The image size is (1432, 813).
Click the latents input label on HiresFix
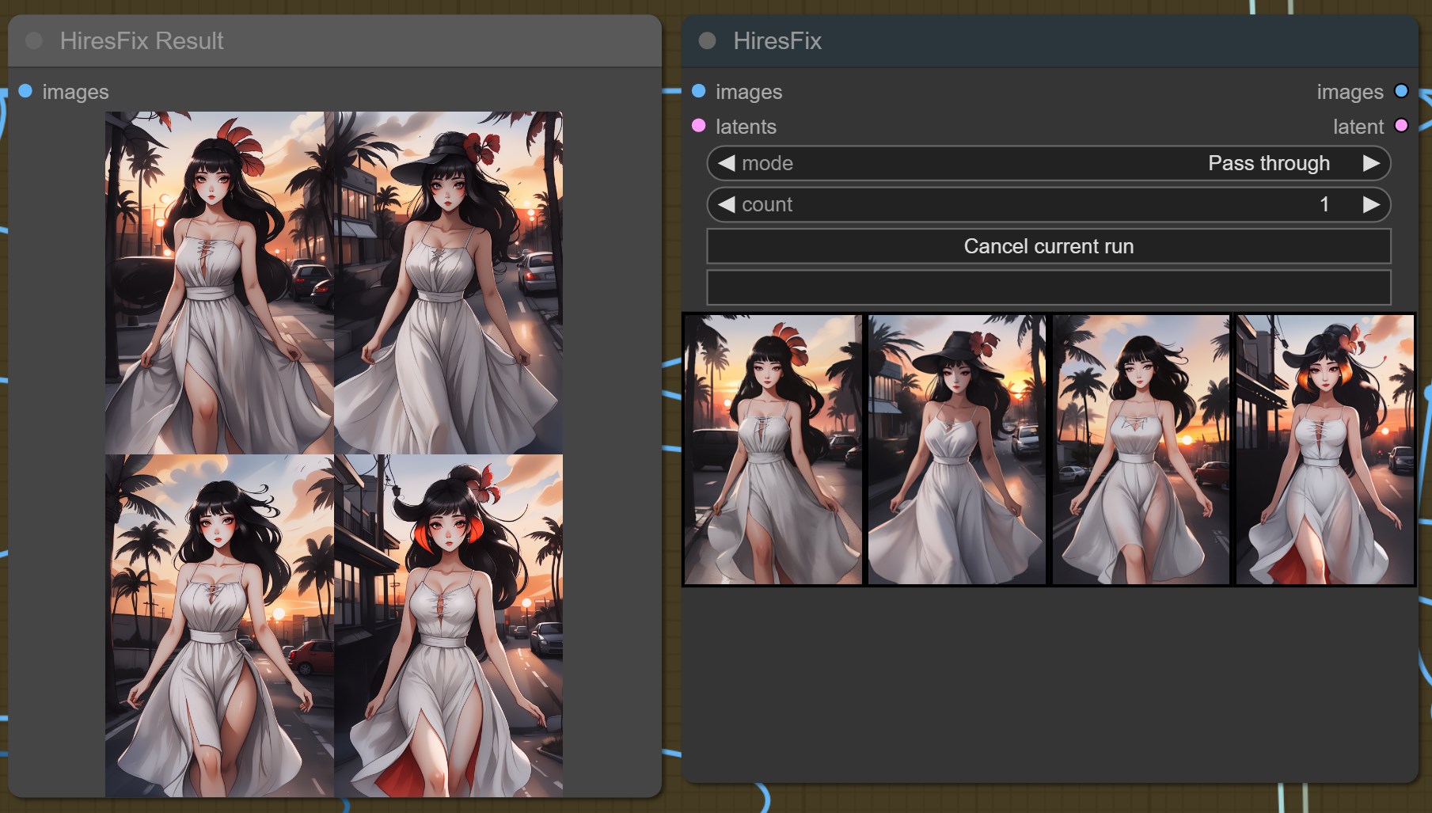(x=746, y=127)
